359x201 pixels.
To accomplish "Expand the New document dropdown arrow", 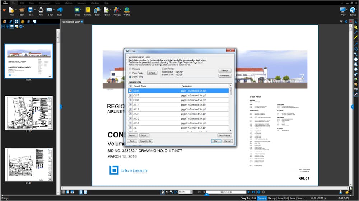I will pyautogui.click(x=16, y=10).
